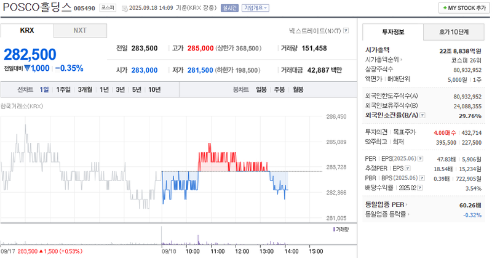Click the POSCO홀딩스 stock name heading

38,7
